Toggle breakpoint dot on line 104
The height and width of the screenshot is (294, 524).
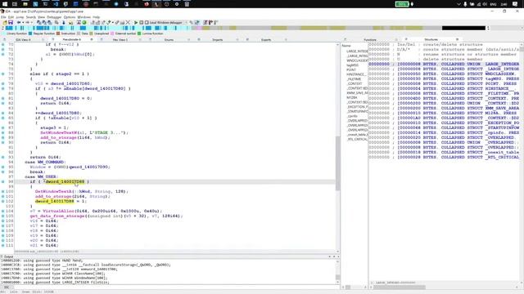tap(3, 211)
